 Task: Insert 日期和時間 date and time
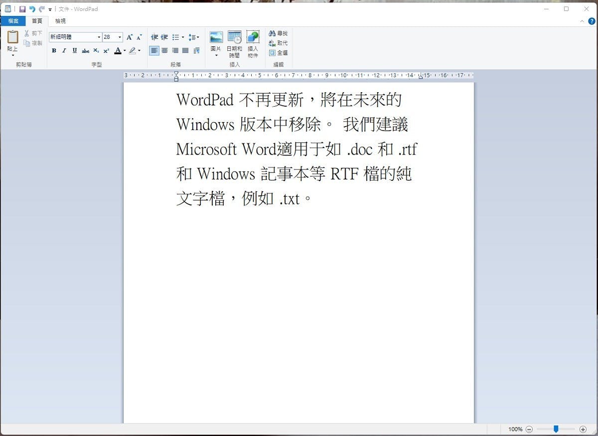point(234,44)
